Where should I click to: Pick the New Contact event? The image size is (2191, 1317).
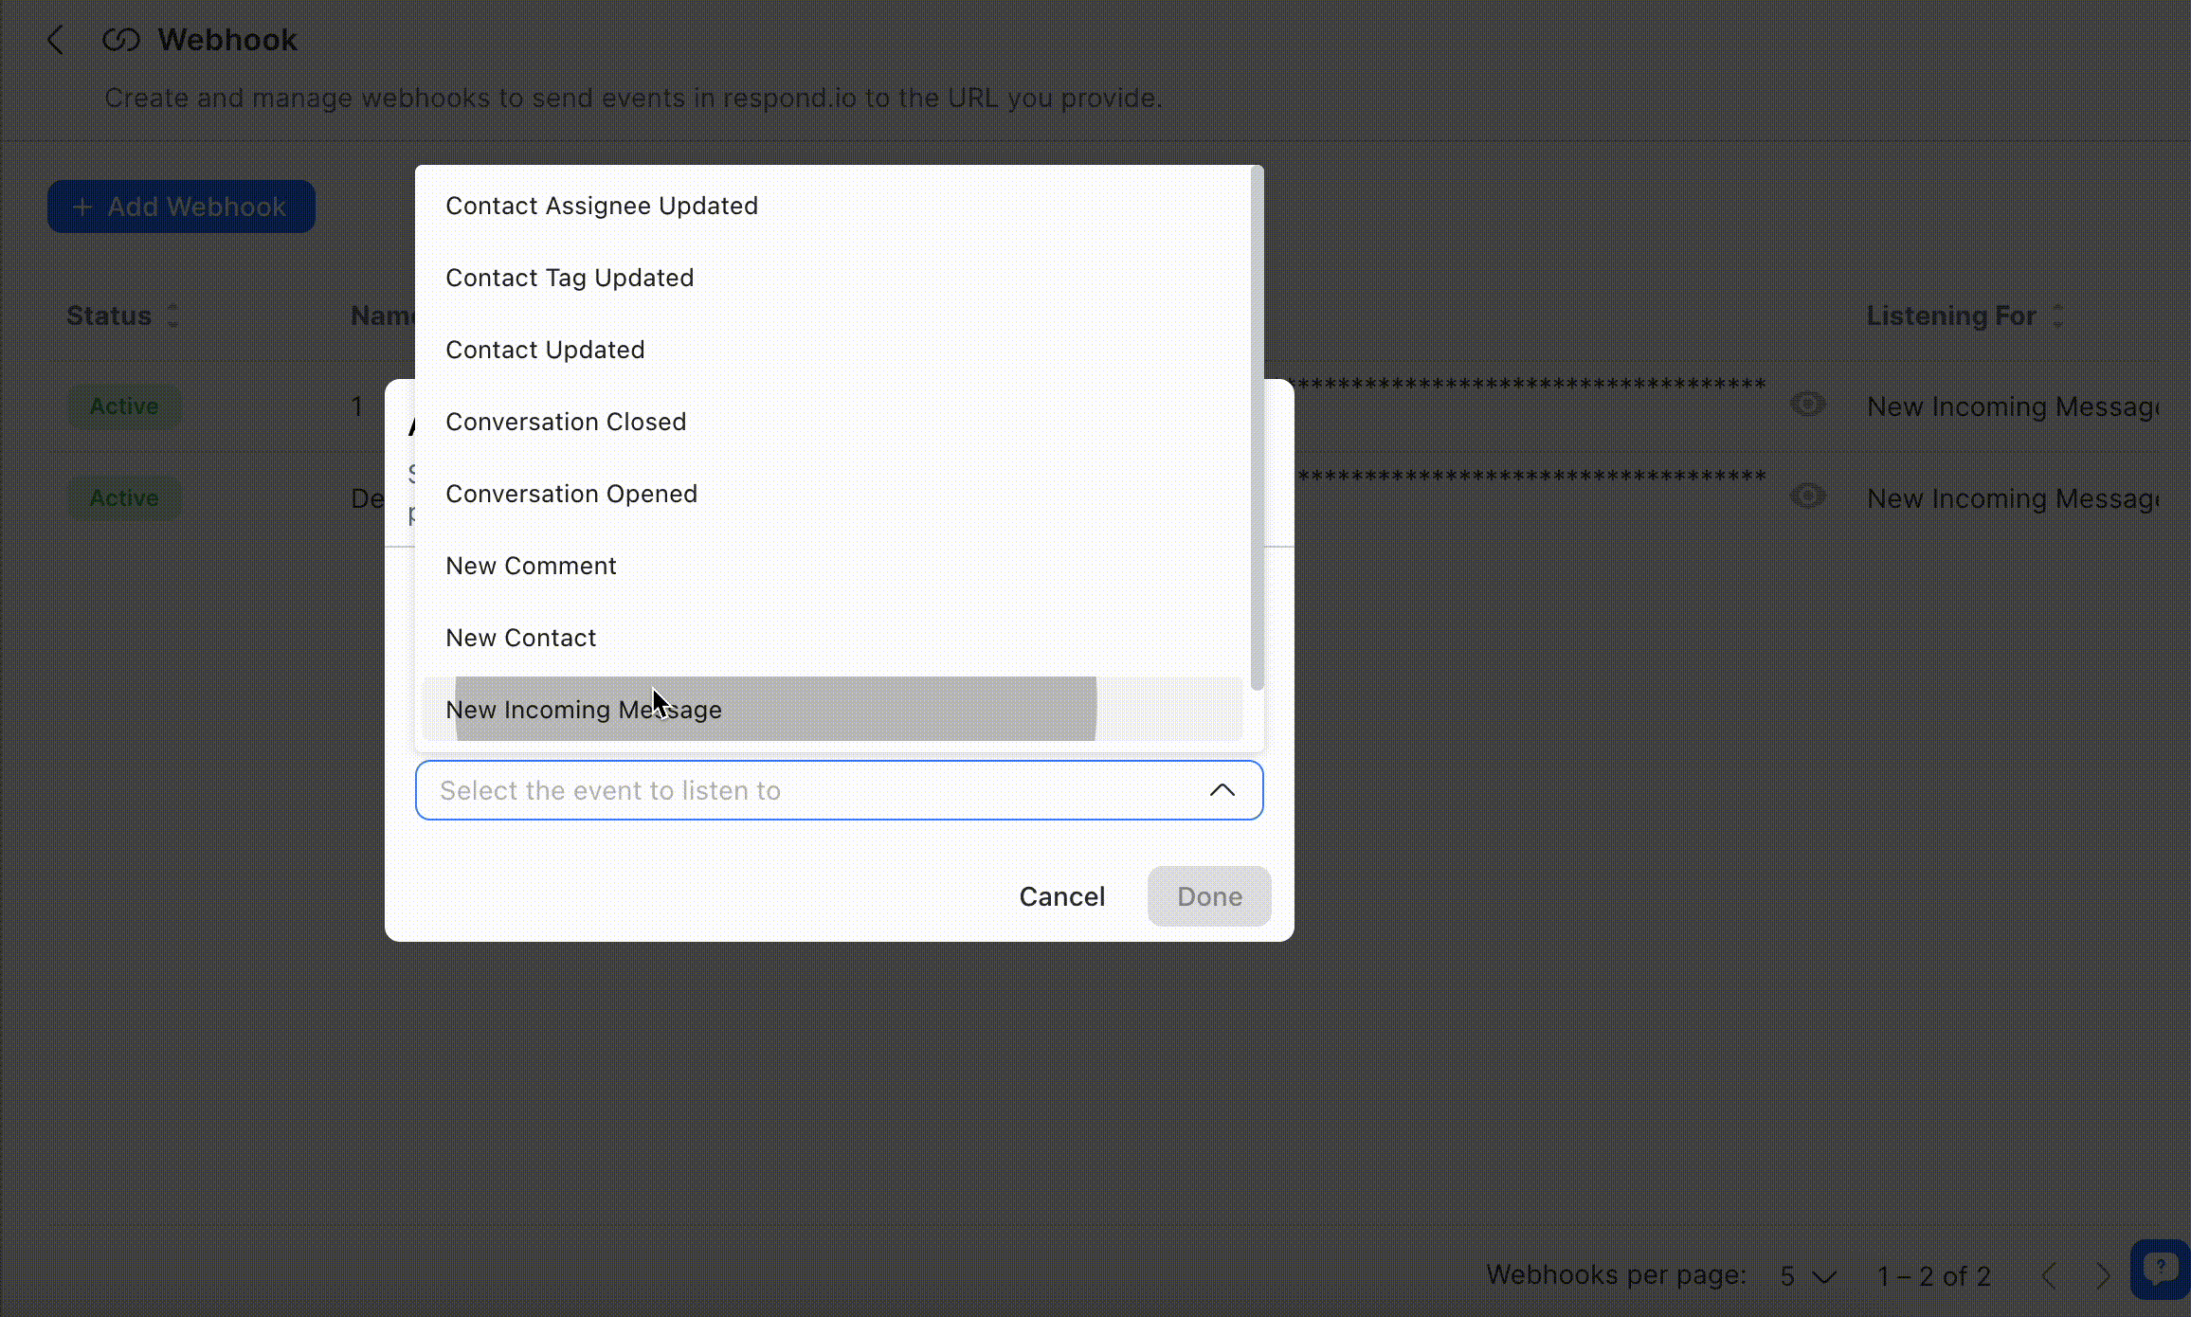click(x=521, y=638)
